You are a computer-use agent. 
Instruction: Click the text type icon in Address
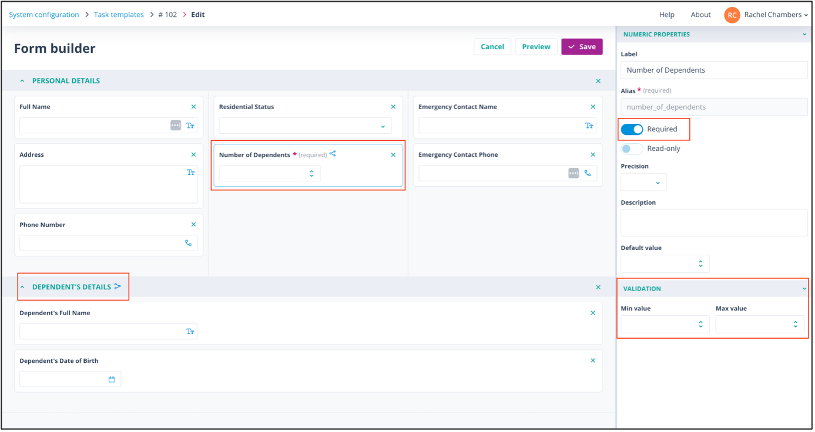tap(190, 173)
